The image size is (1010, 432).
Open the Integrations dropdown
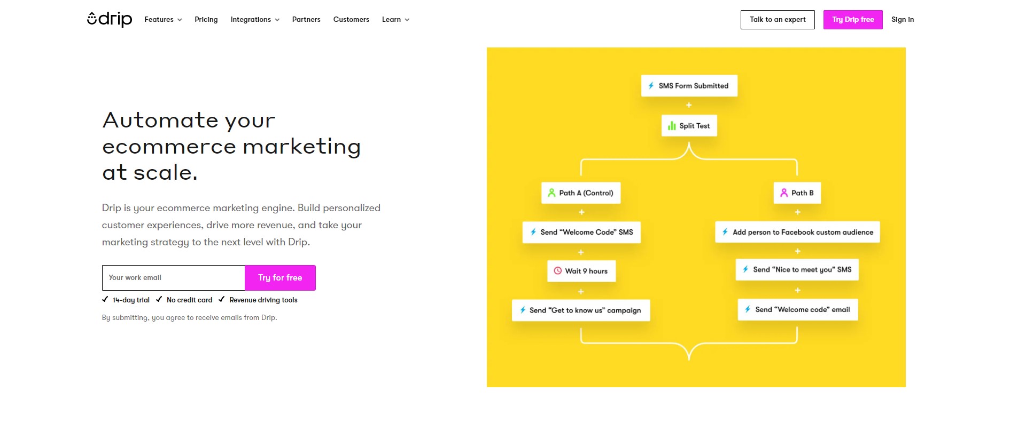click(255, 20)
